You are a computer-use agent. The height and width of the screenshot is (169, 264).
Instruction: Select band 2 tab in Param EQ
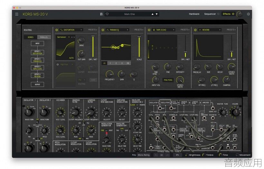tap(116, 63)
